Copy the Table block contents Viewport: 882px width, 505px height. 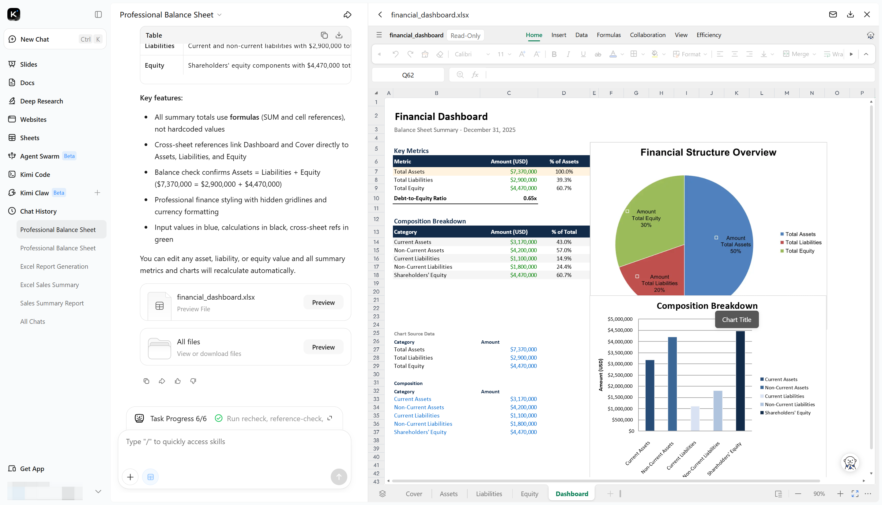(x=324, y=35)
